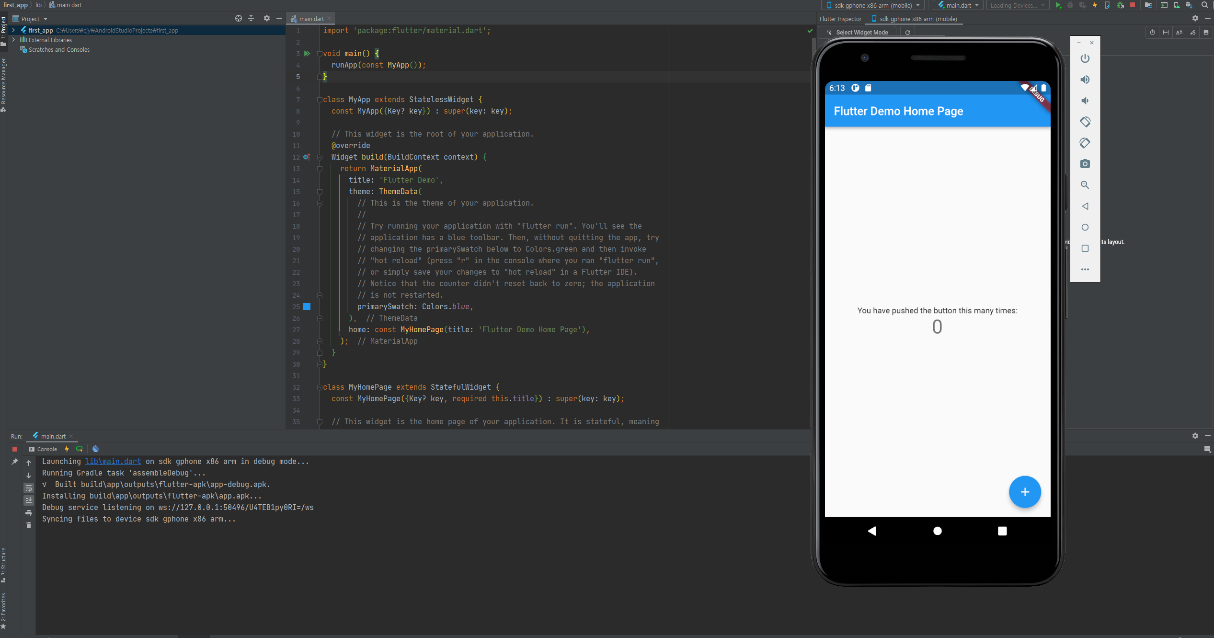Screen dimensions: 1214x638
Task: Click the refresh icon in Flutter Inspector
Action: point(907,33)
